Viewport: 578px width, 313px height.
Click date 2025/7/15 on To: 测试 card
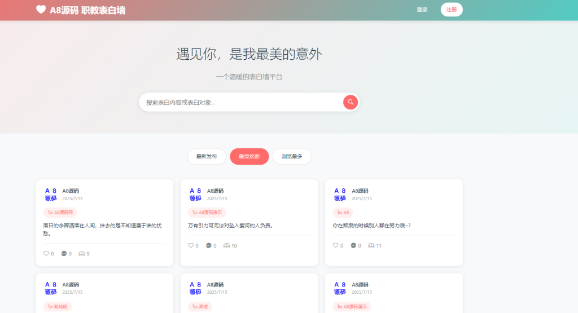coord(217,292)
